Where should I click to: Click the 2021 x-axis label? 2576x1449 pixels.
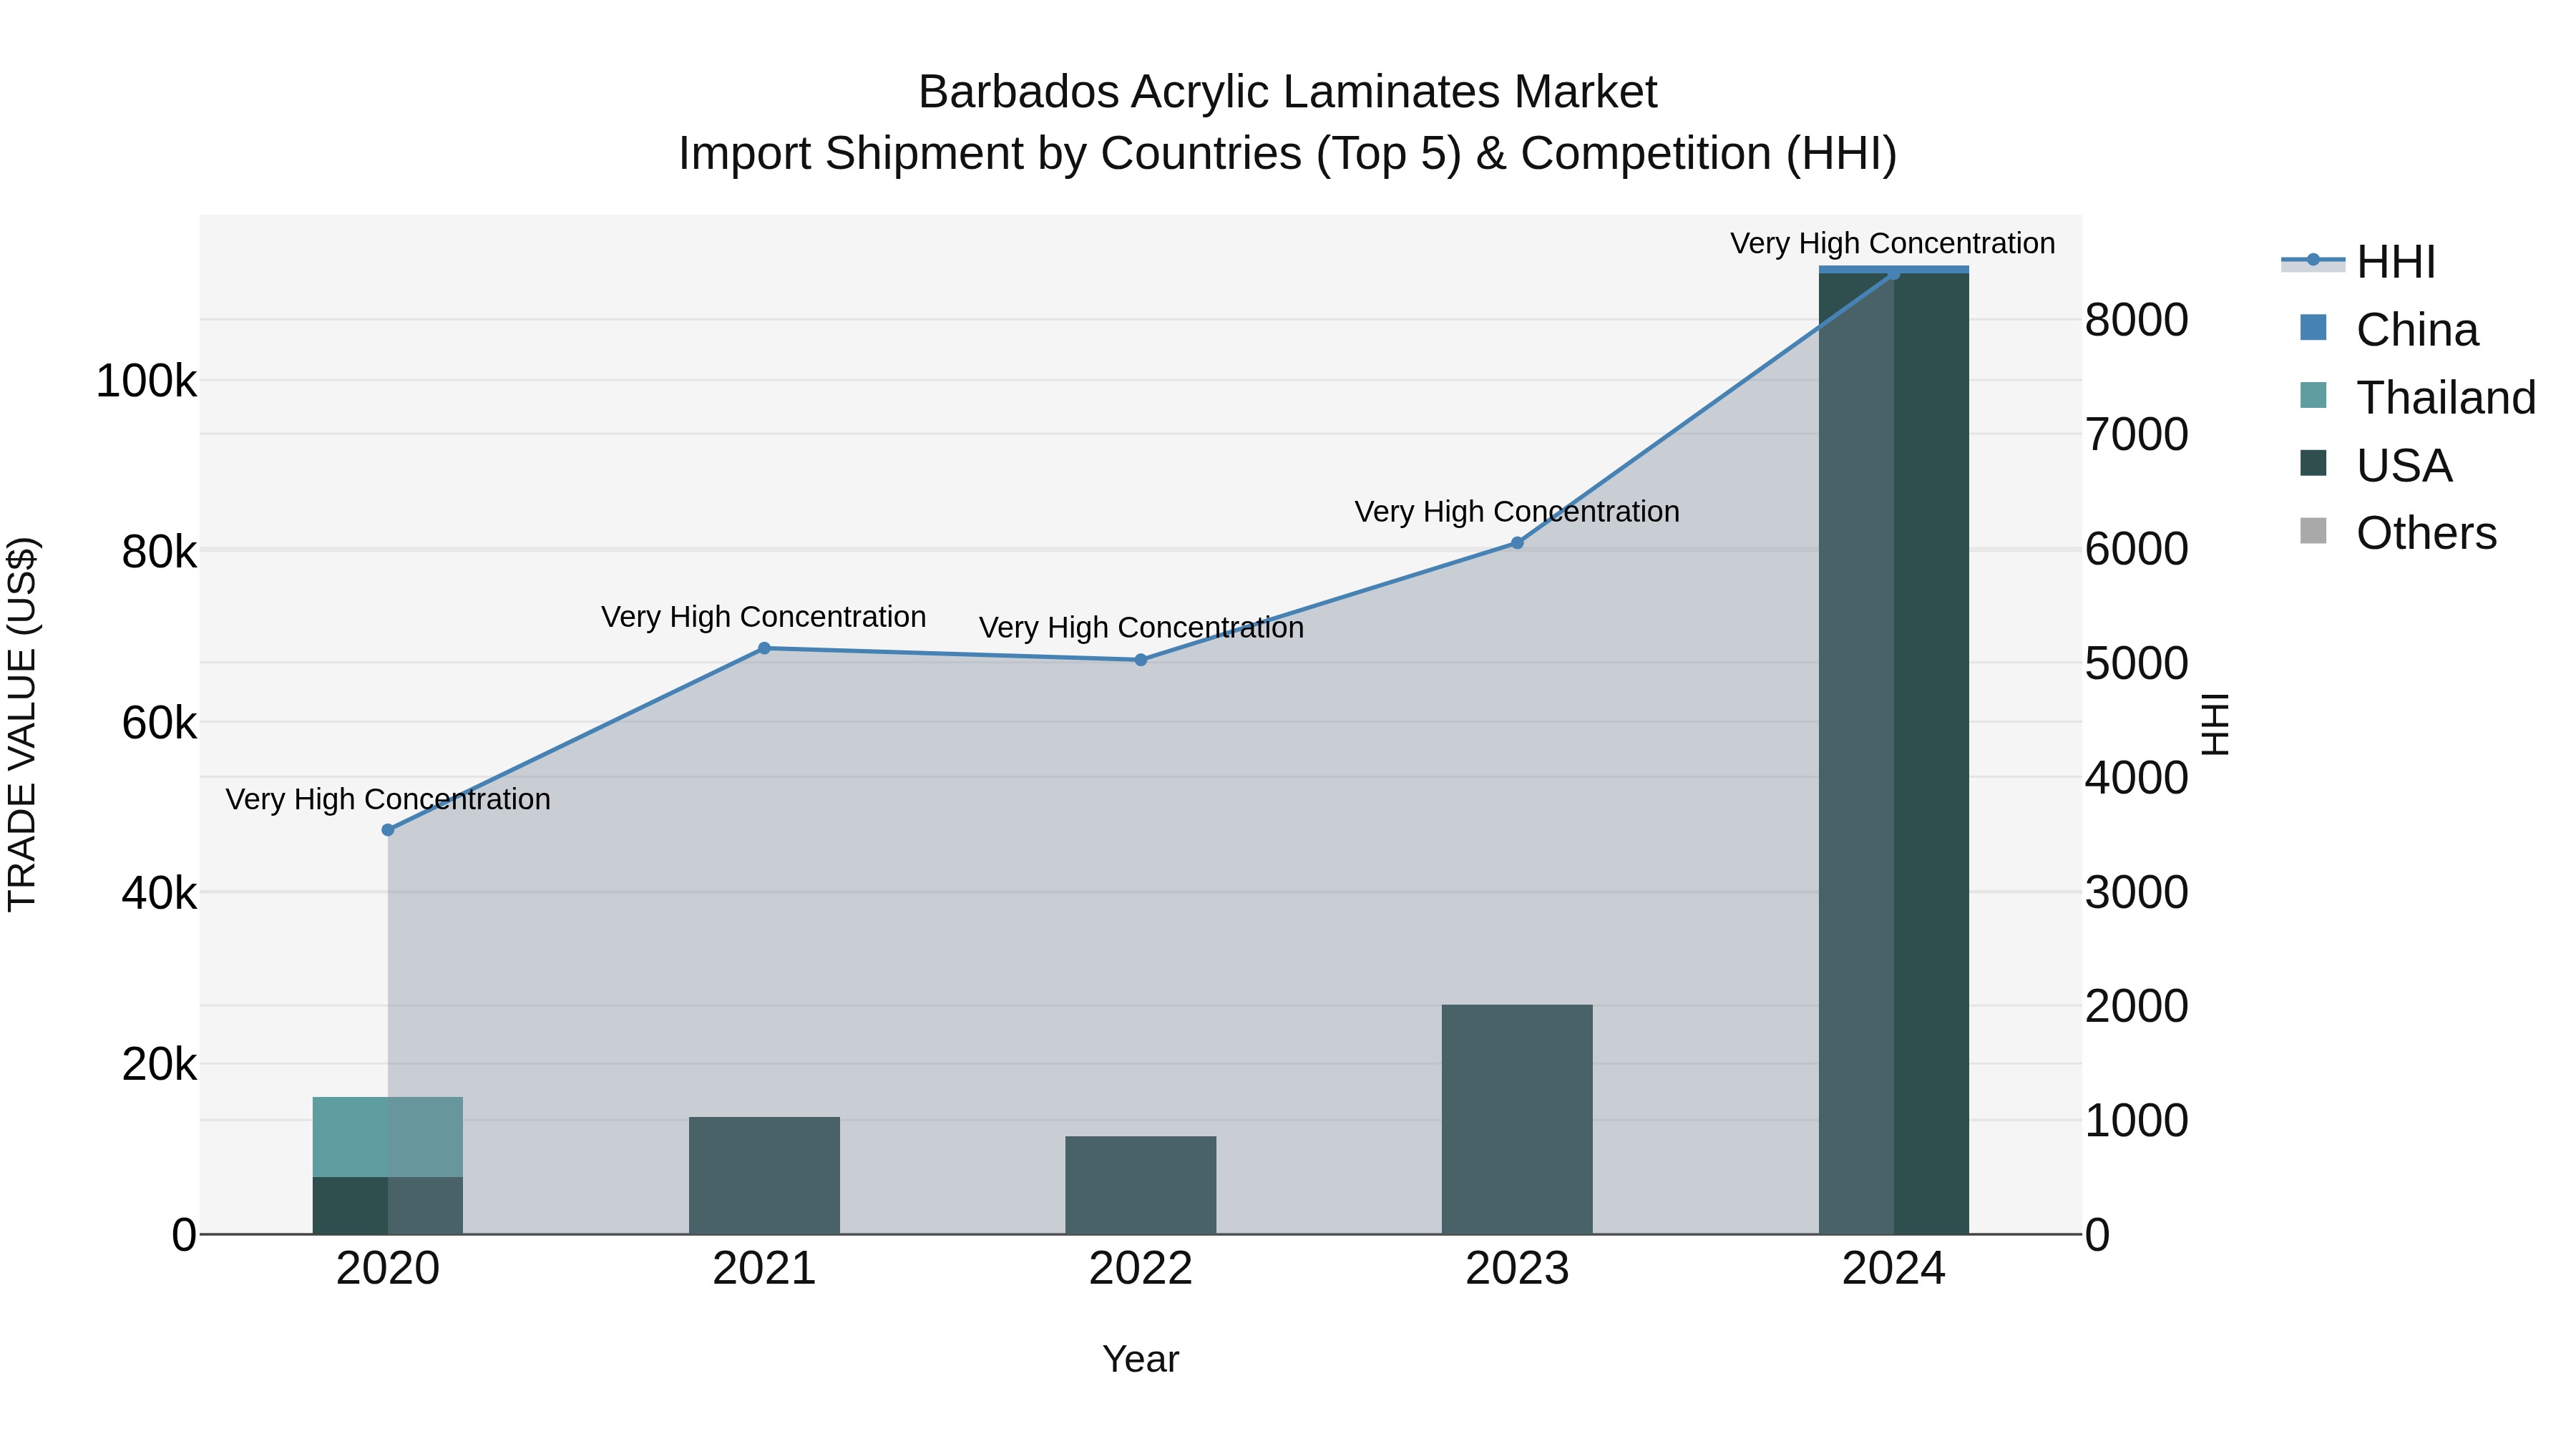click(764, 1269)
